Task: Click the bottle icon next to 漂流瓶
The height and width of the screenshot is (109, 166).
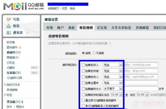Action: (x=22, y=102)
